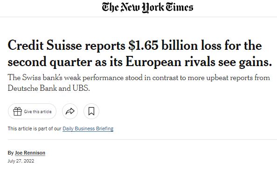This screenshot has height=169, width=277.
Task: Save article with the bookmark icon
Action: pos(91,111)
